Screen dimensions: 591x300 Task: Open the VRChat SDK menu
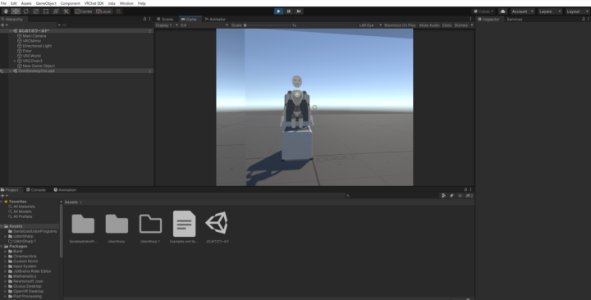tap(94, 3)
